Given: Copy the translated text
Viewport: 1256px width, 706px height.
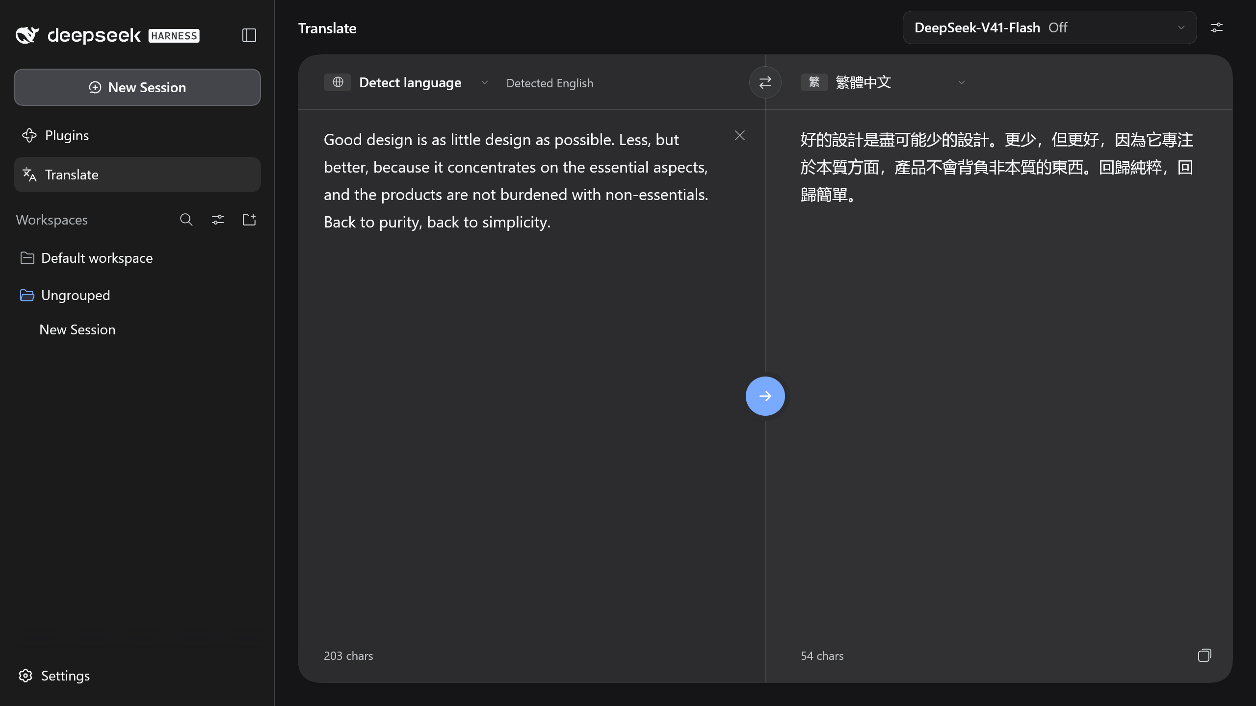Looking at the screenshot, I should pyautogui.click(x=1204, y=656).
